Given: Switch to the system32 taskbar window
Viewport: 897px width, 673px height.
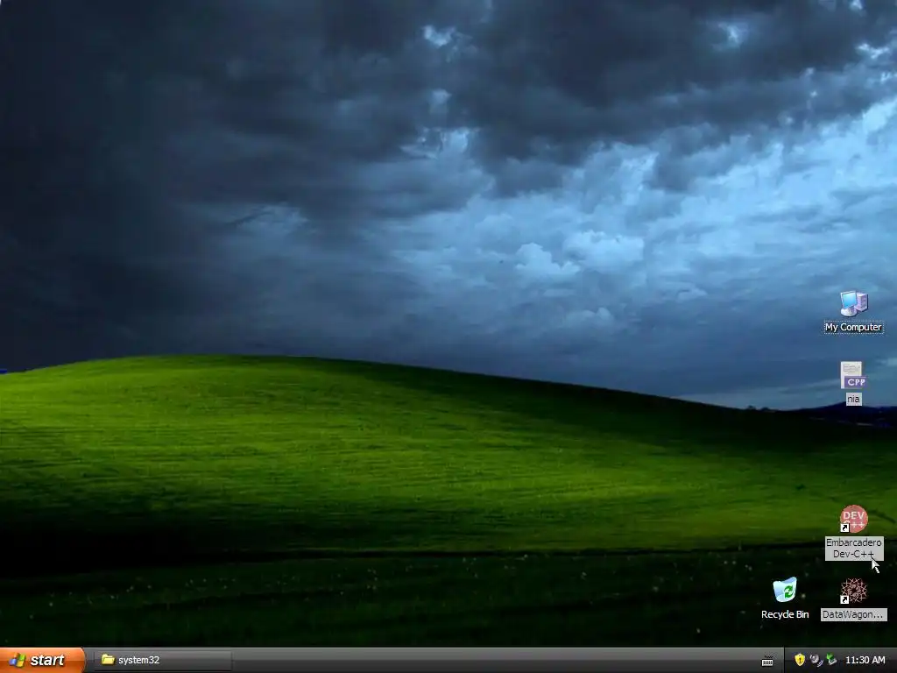Looking at the screenshot, I should pyautogui.click(x=162, y=660).
